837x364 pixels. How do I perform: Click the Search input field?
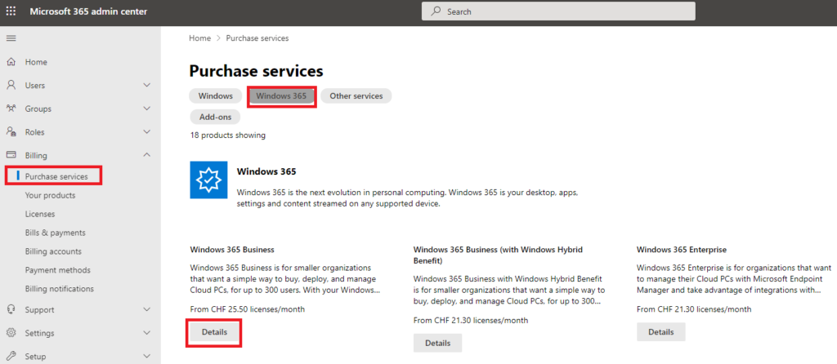558,11
